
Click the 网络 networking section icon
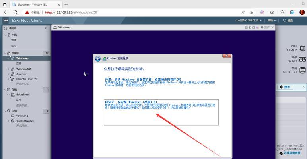8,111
